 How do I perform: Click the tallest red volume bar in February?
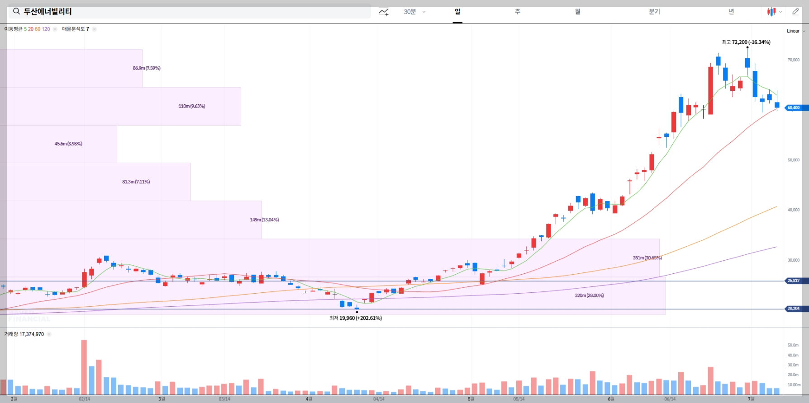84,367
